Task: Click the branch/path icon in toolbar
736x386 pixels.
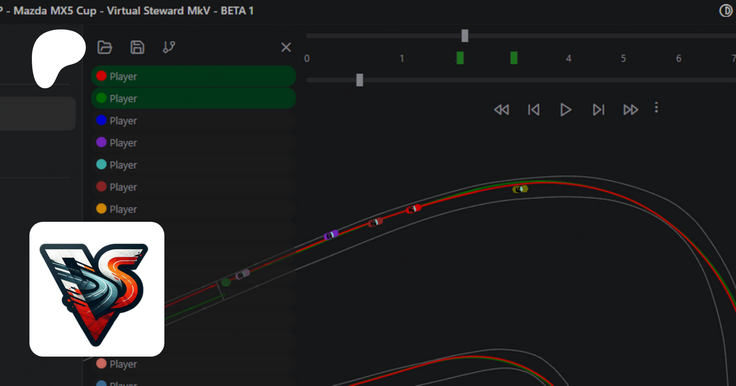Action: pos(169,47)
